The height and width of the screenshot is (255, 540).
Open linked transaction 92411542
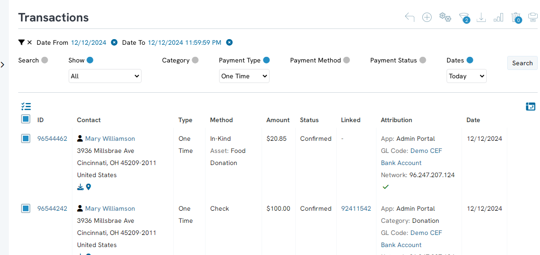[356, 208]
